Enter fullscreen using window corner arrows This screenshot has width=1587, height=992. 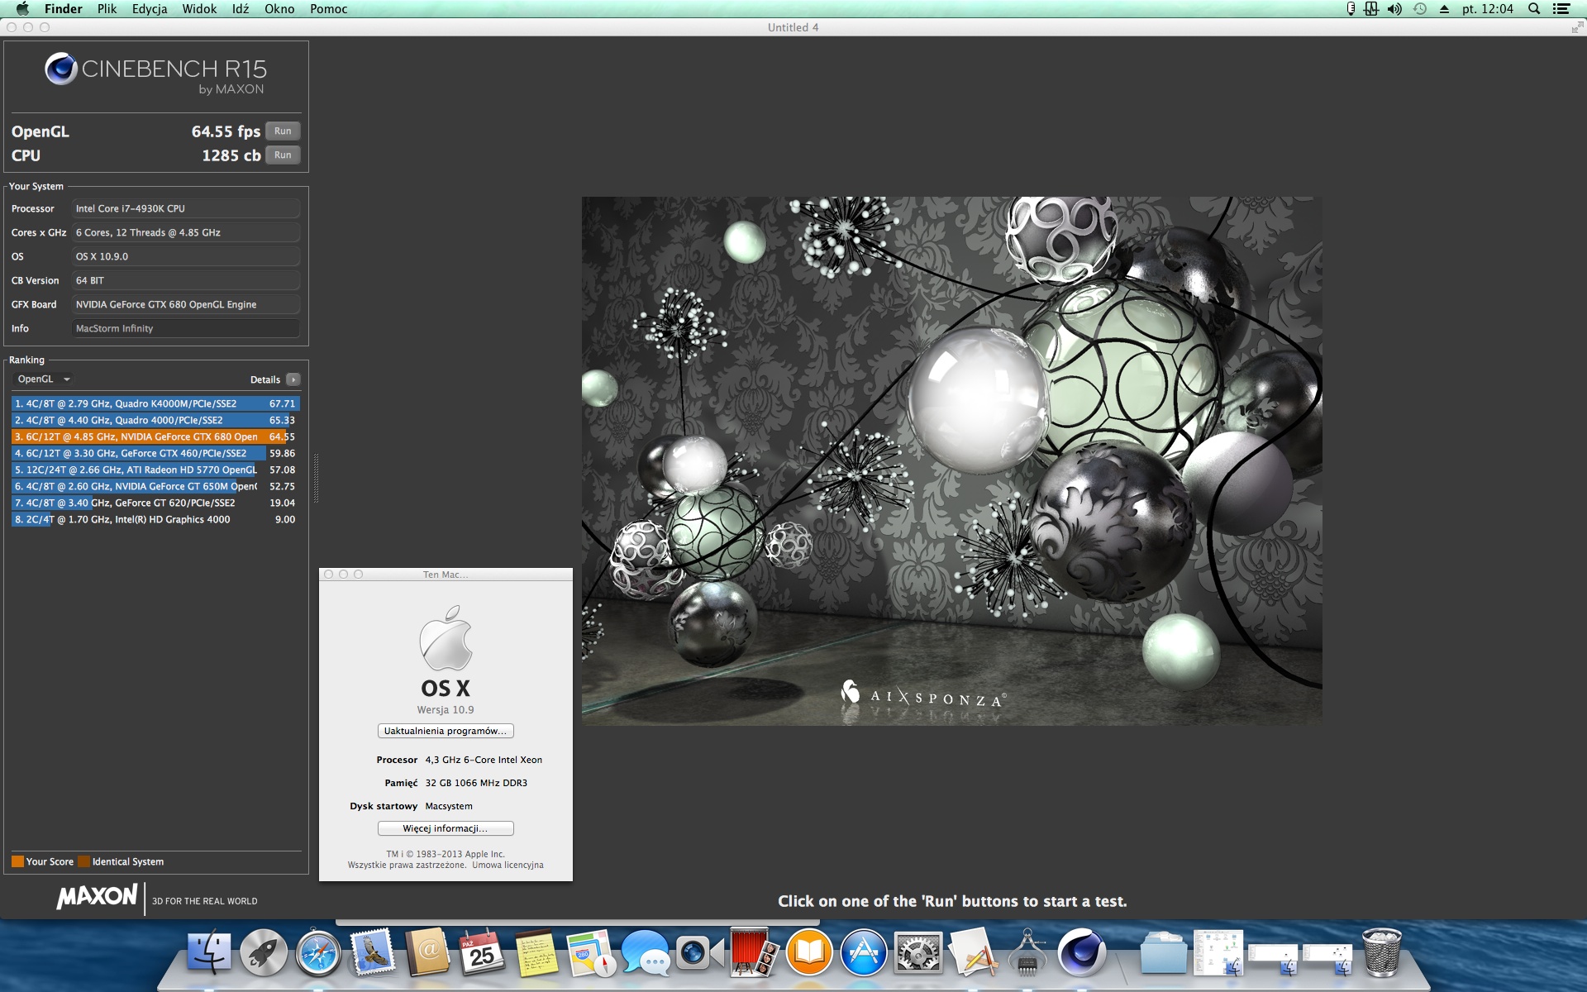1576,27
